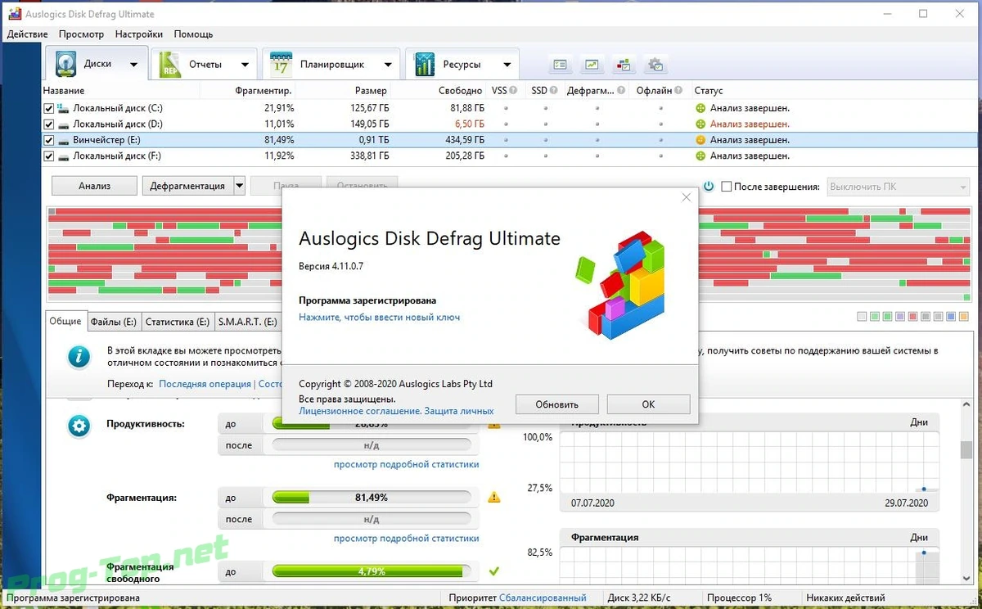Open the Последняя операция link
Image resolution: width=982 pixels, height=609 pixels.
click(x=205, y=384)
